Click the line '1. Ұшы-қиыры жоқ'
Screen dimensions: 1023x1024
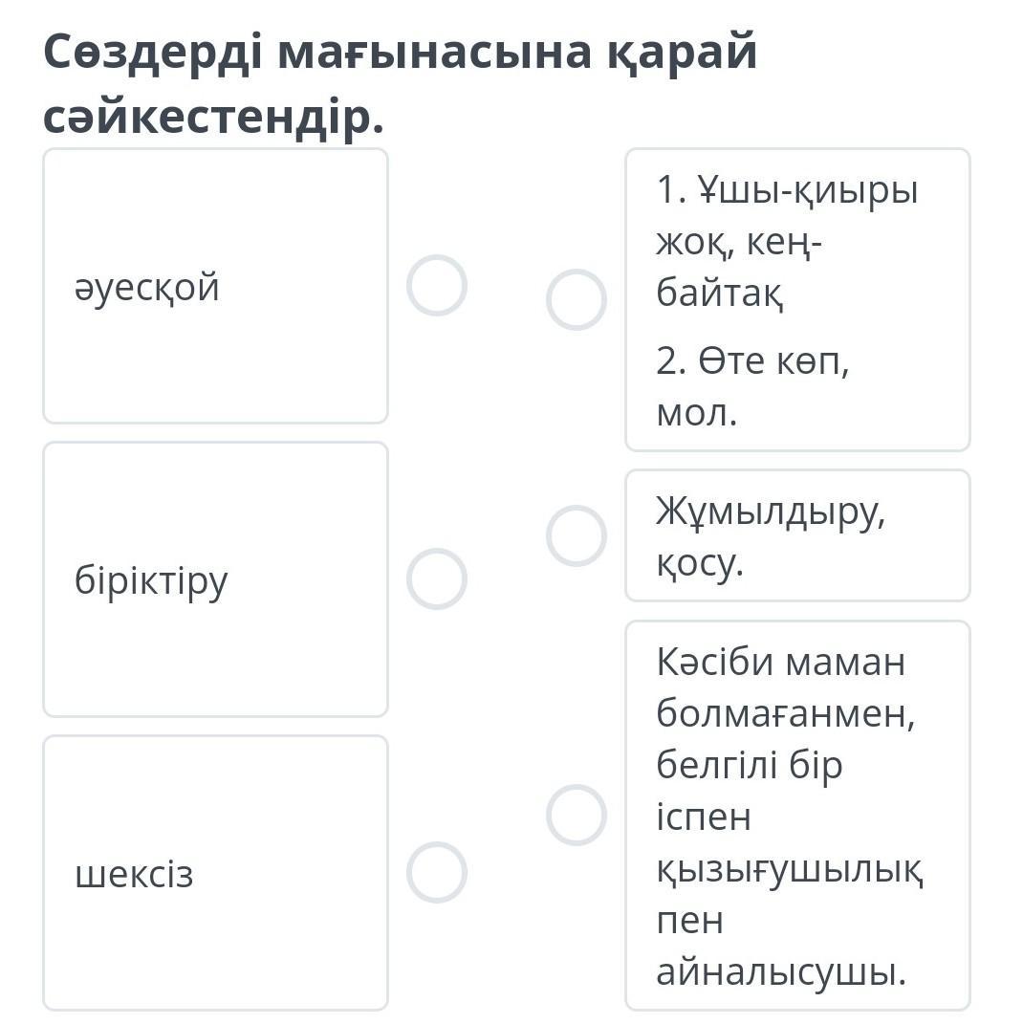pyautogui.click(x=786, y=190)
